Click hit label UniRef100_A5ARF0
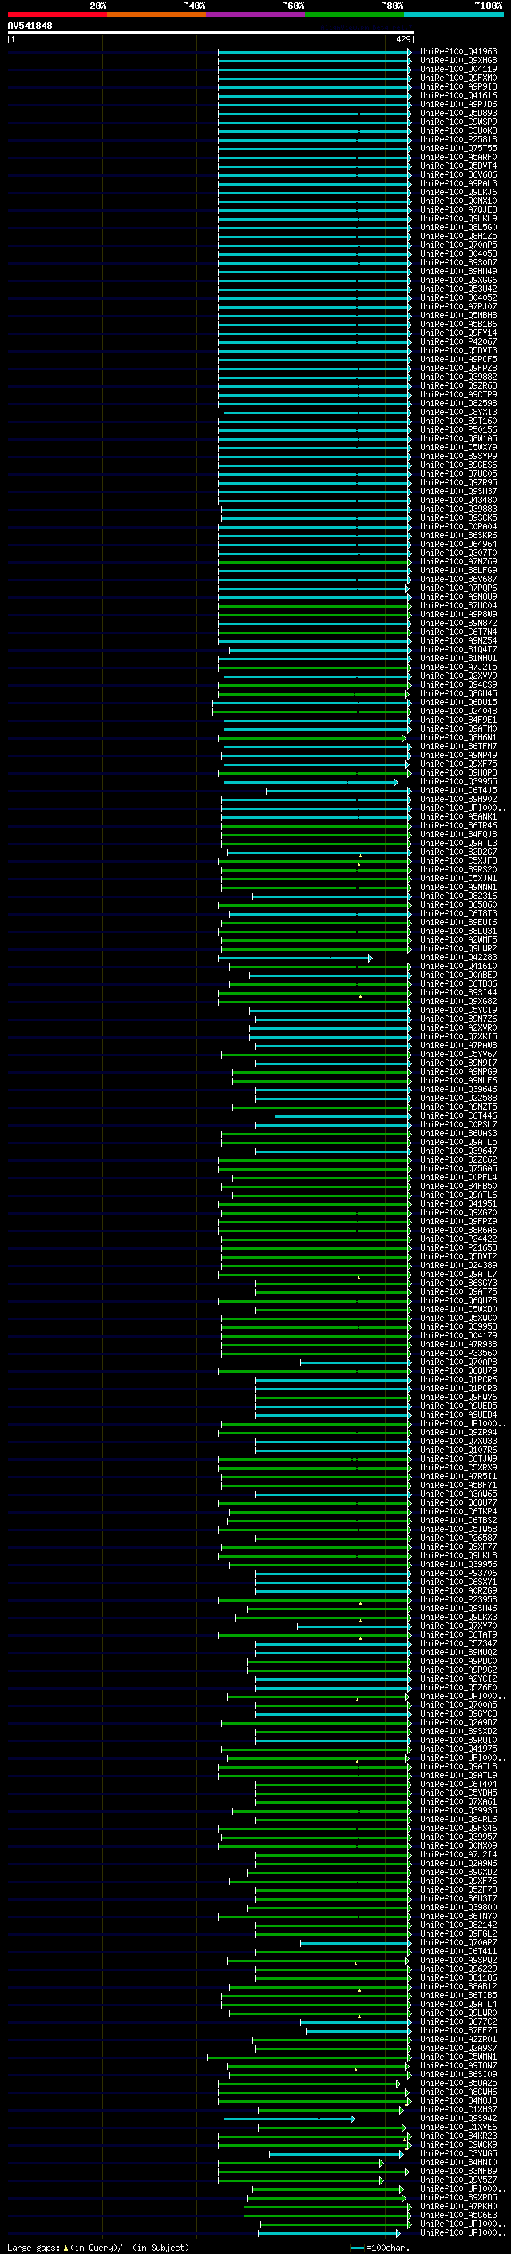Image resolution: width=511 pixels, height=2254 pixels. [x=458, y=157]
